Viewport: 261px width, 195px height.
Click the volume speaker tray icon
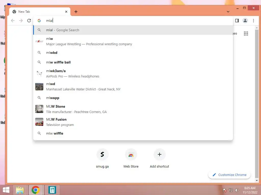tap(237, 190)
